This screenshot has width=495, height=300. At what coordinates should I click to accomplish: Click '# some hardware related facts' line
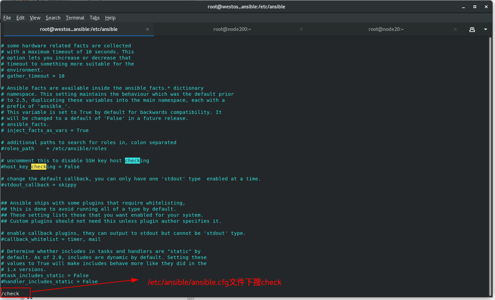[66, 46]
